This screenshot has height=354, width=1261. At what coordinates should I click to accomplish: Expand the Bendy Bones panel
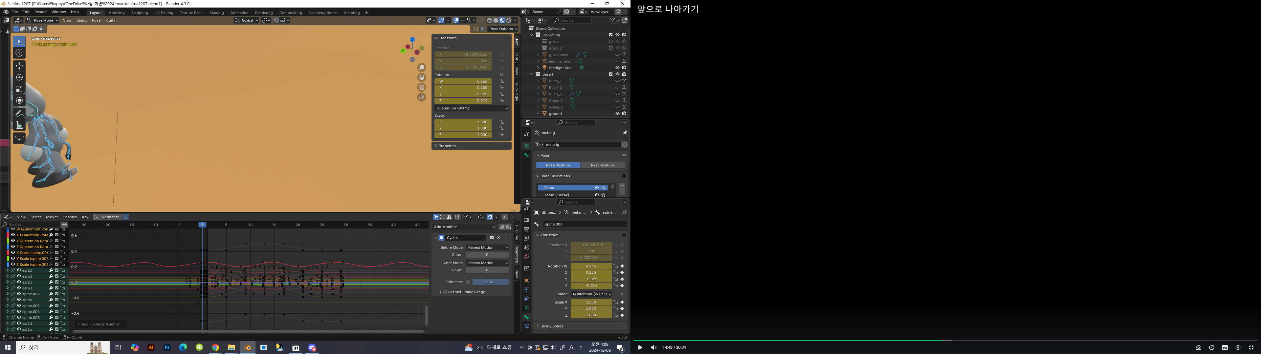(x=551, y=326)
